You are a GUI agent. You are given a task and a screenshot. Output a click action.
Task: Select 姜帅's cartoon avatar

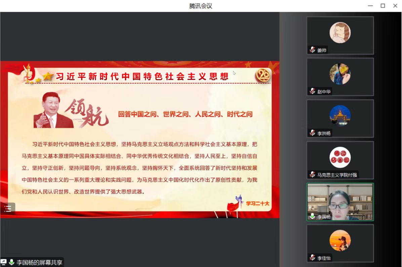pos(340,33)
